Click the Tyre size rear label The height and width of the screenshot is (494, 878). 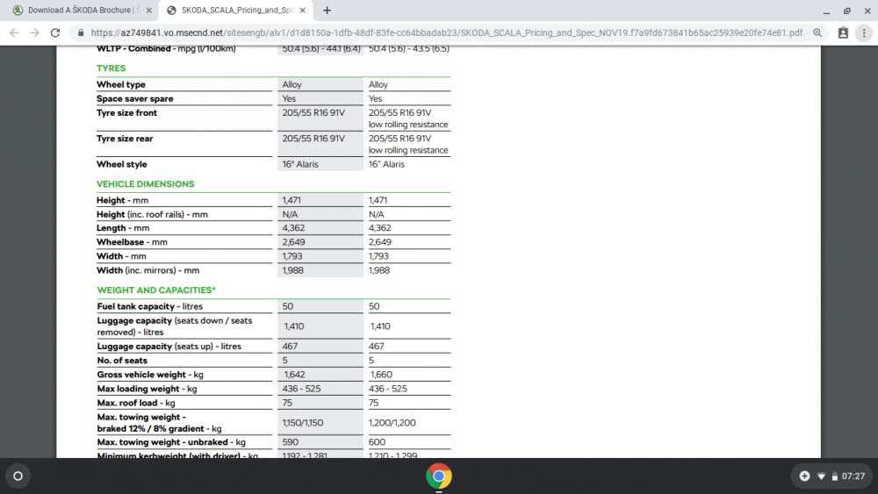tap(125, 138)
